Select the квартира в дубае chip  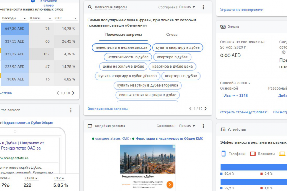point(172,57)
